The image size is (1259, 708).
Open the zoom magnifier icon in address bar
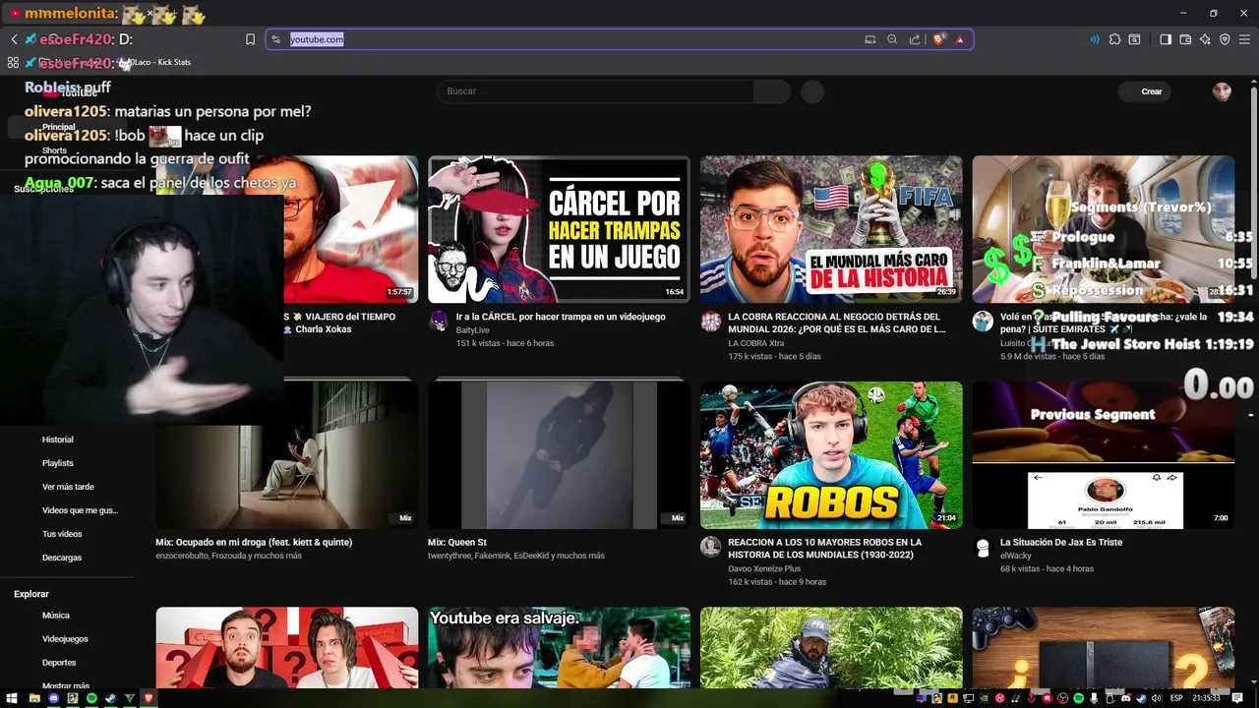point(892,39)
